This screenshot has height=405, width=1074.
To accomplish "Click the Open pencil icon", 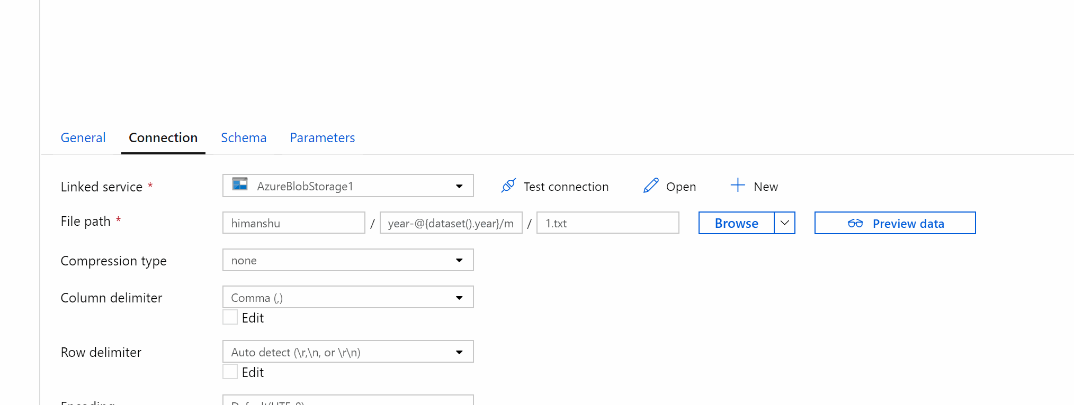I will (651, 186).
